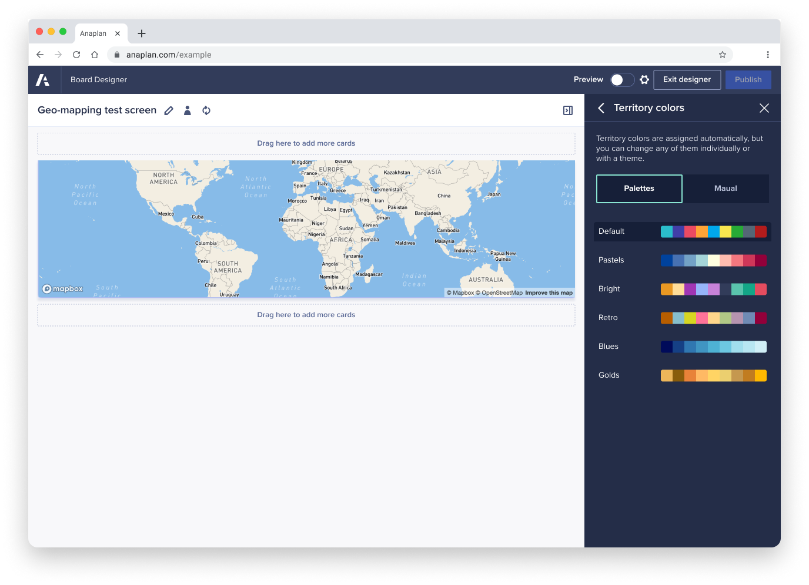
Task: Open Improve this map link
Action: 549,292
